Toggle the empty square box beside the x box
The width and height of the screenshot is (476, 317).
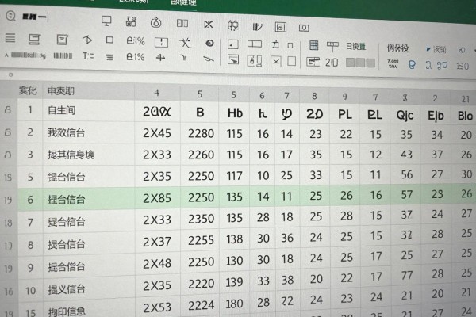coord(291,61)
